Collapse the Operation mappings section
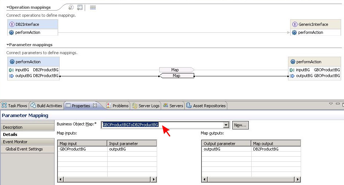 click(8, 7)
